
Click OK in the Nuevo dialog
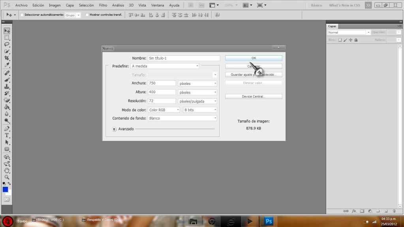[254, 58]
